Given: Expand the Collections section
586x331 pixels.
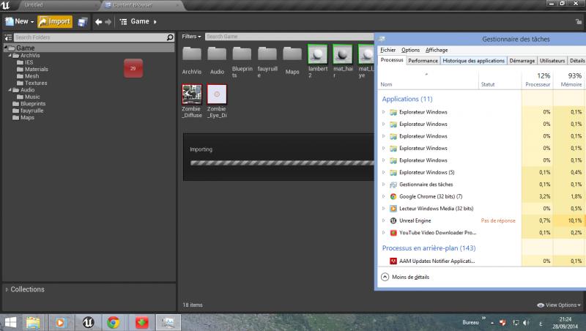Looking at the screenshot, I should pyautogui.click(x=7, y=289).
